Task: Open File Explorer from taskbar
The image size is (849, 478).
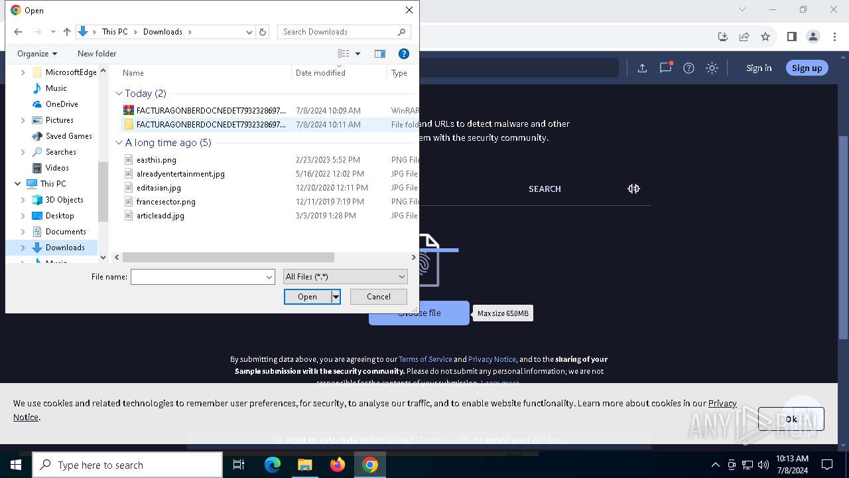Action: point(304,465)
